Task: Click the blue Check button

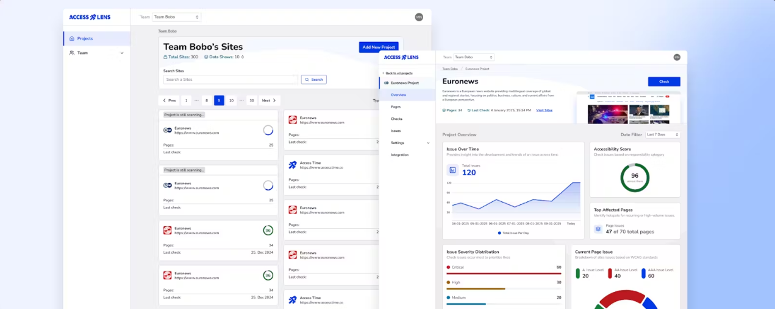Action: click(x=664, y=82)
